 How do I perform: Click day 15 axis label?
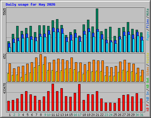point(71,115)
